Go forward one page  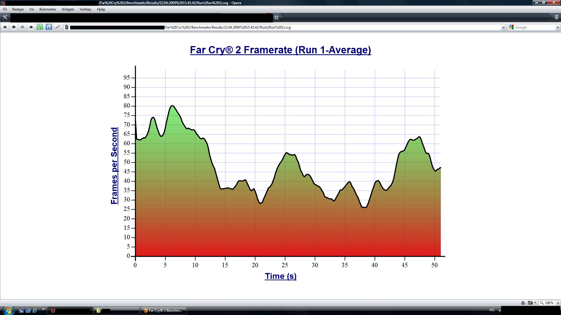click(22, 27)
